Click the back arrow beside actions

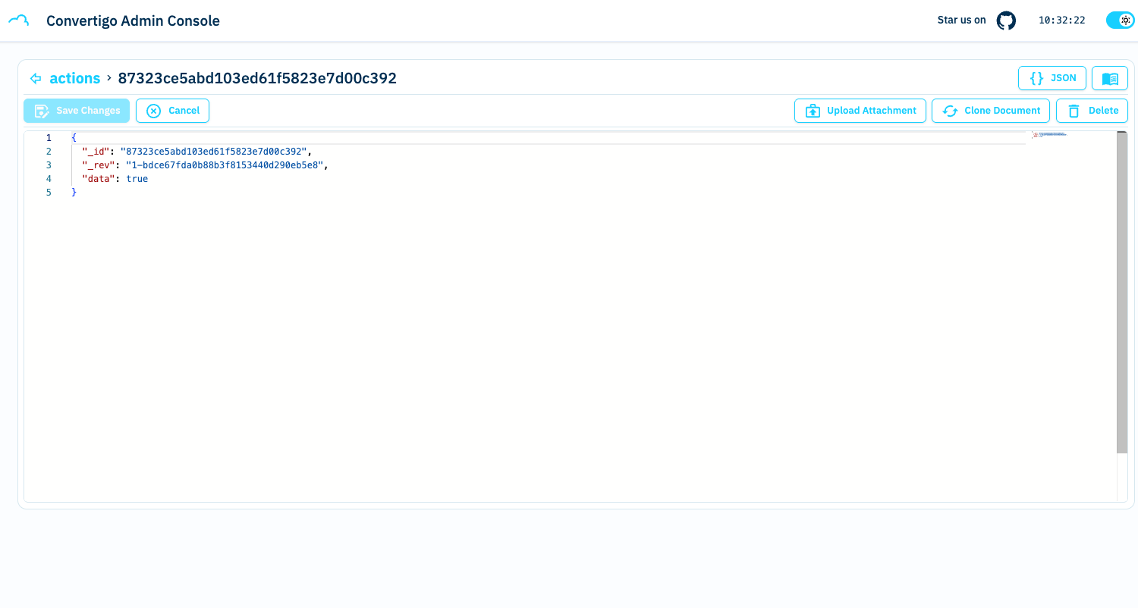[x=35, y=78]
